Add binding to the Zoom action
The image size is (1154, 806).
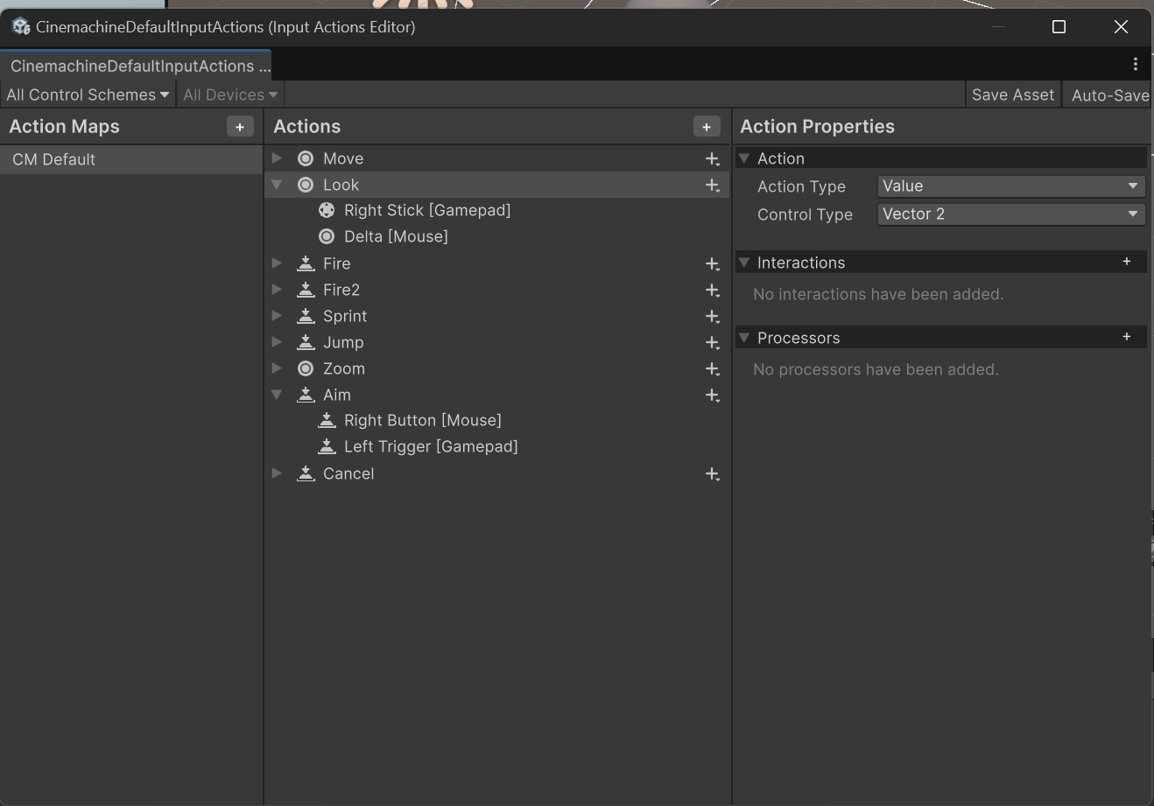[x=712, y=369]
